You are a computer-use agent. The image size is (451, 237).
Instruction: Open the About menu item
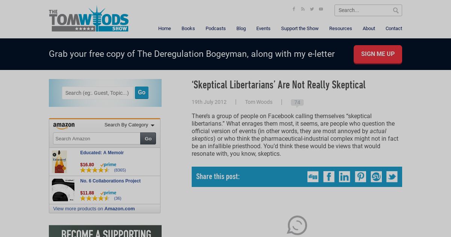click(x=369, y=29)
